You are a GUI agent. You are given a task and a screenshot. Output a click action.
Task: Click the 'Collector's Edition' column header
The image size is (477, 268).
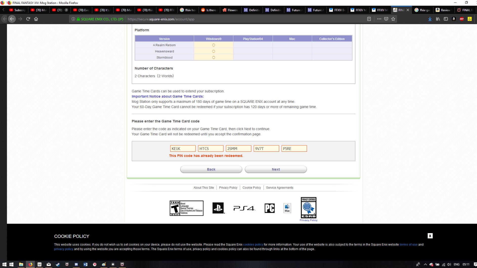[332, 39]
